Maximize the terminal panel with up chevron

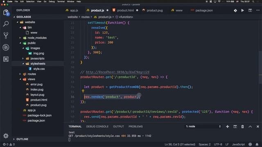point(250,127)
